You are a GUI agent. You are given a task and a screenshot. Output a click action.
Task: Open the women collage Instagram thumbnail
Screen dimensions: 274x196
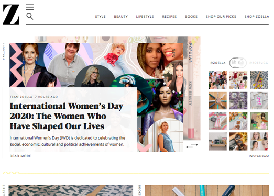coord(218,80)
